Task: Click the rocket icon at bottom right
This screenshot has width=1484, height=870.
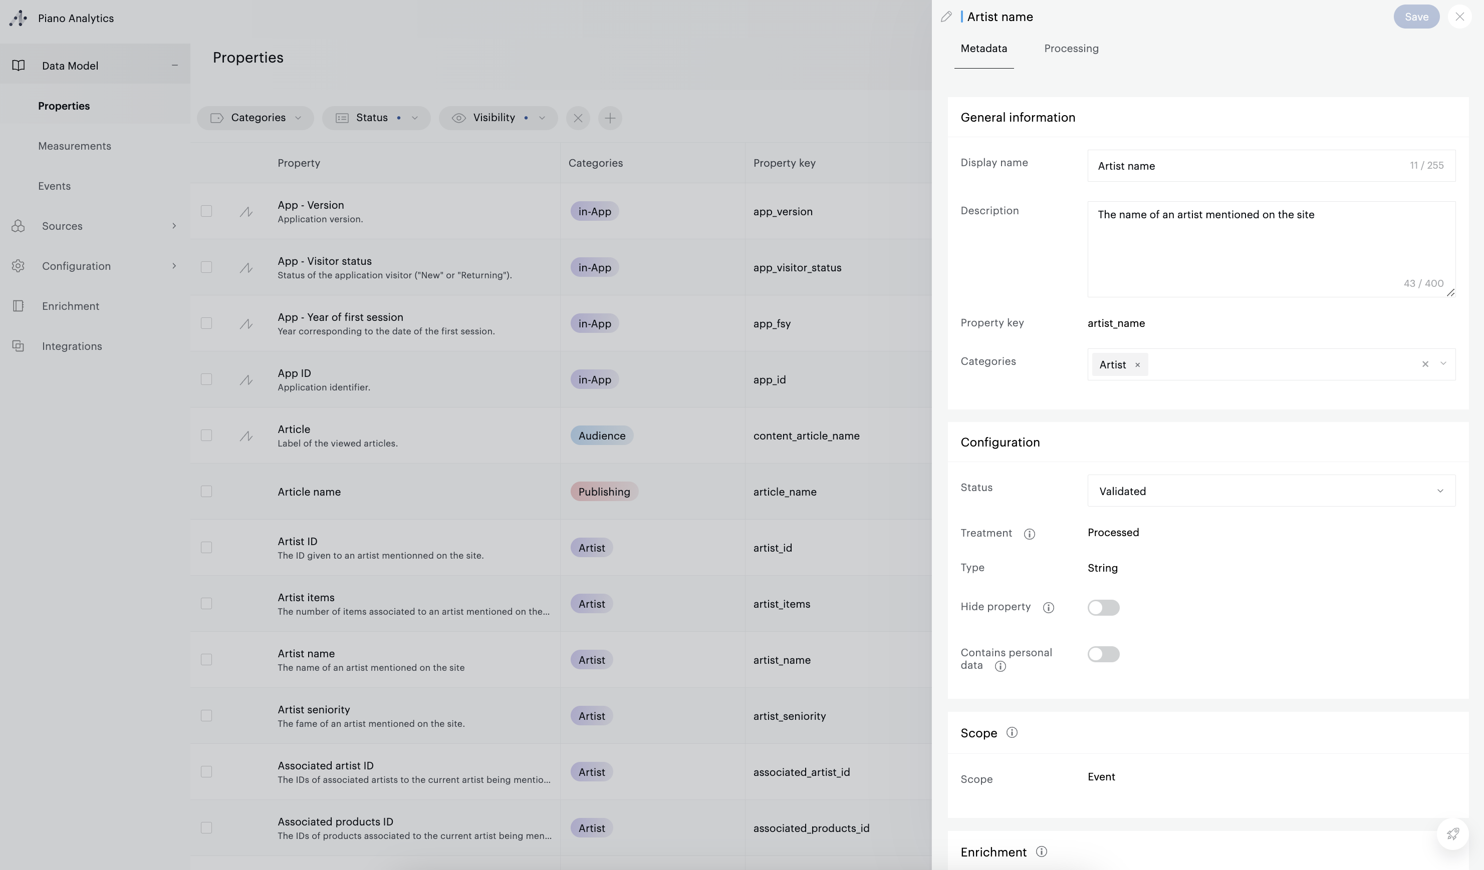Action: (x=1452, y=833)
